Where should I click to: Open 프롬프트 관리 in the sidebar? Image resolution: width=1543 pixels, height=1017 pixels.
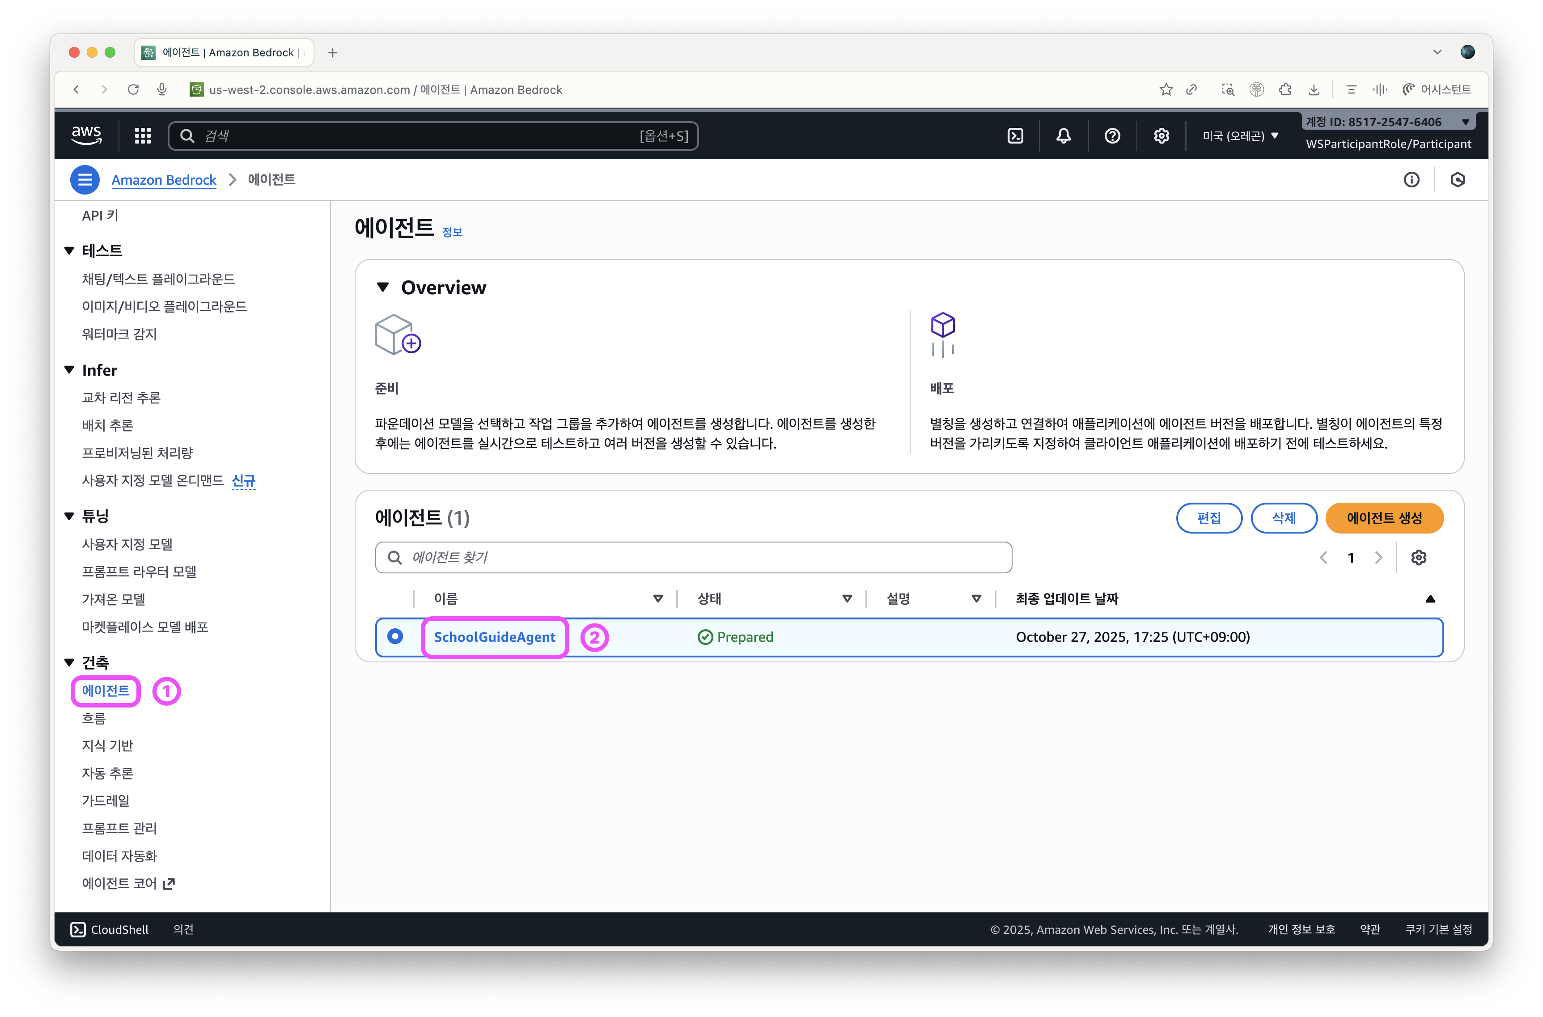coord(119,828)
